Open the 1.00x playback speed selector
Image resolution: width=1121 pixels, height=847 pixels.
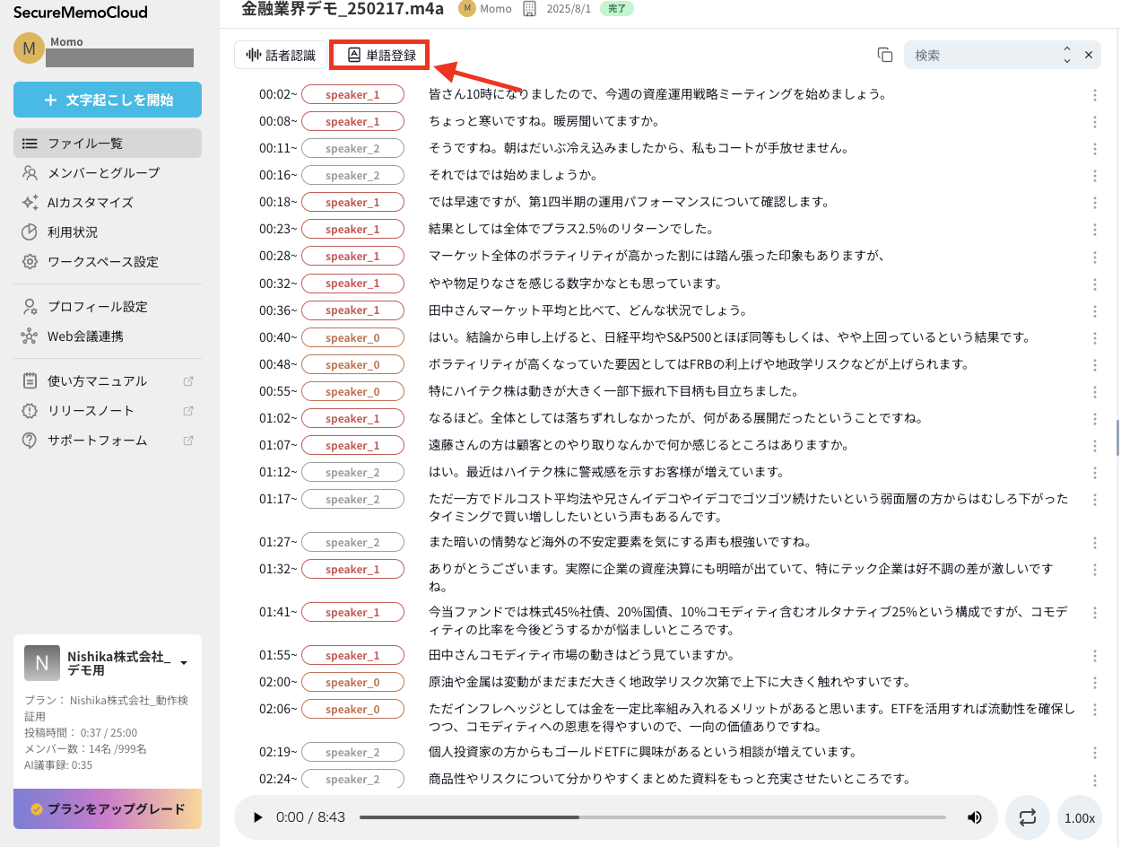tap(1079, 818)
